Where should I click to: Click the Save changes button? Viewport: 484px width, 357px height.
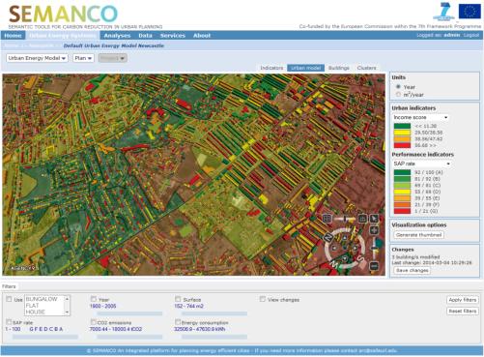413,270
